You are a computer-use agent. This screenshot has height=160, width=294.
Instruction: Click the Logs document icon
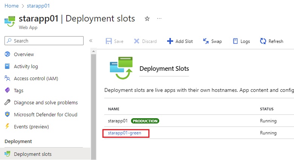235,41
